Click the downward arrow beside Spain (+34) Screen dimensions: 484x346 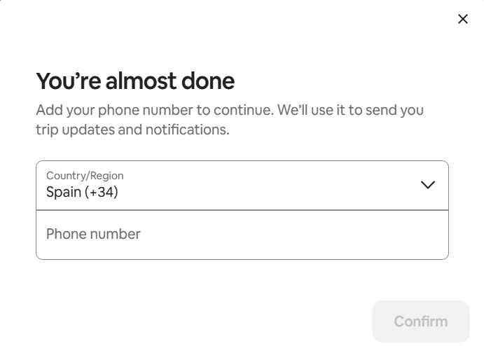[427, 185]
